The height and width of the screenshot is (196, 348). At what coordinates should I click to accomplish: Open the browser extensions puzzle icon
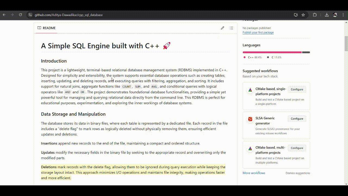315,15
